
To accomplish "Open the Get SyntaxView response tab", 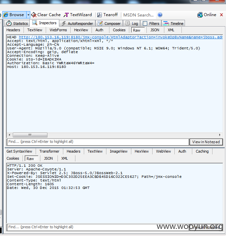I will (19, 151).
